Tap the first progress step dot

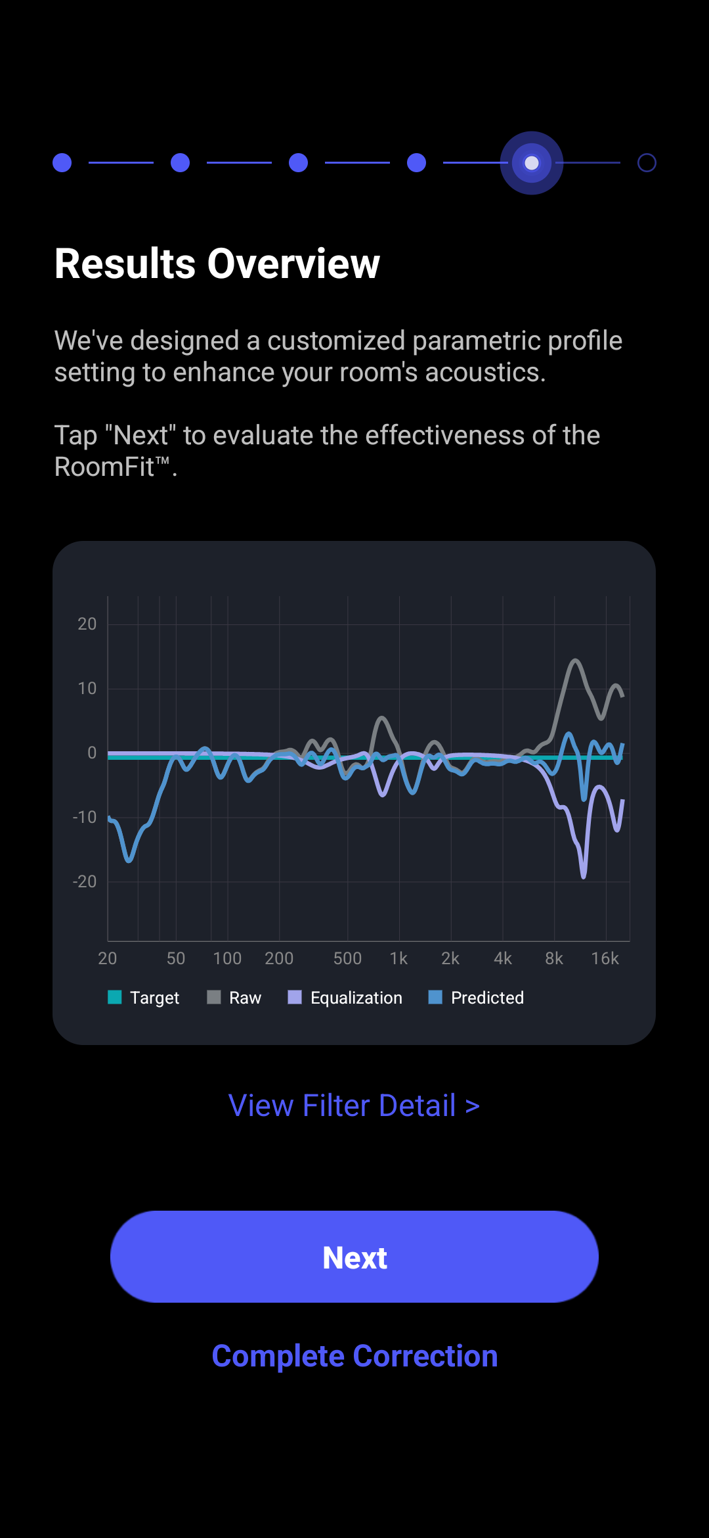pos(62,163)
